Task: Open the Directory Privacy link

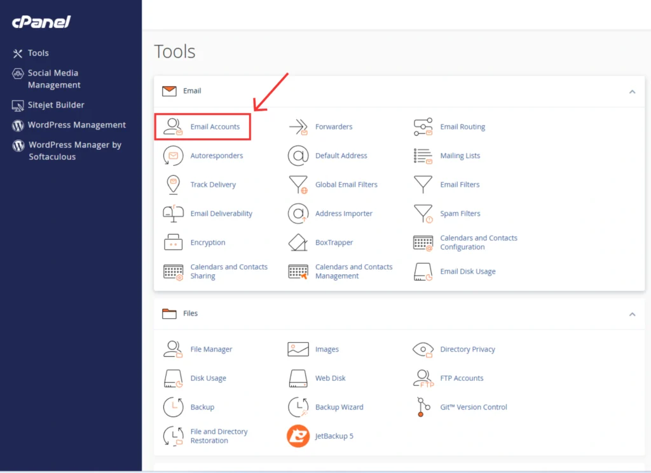Action: (467, 349)
